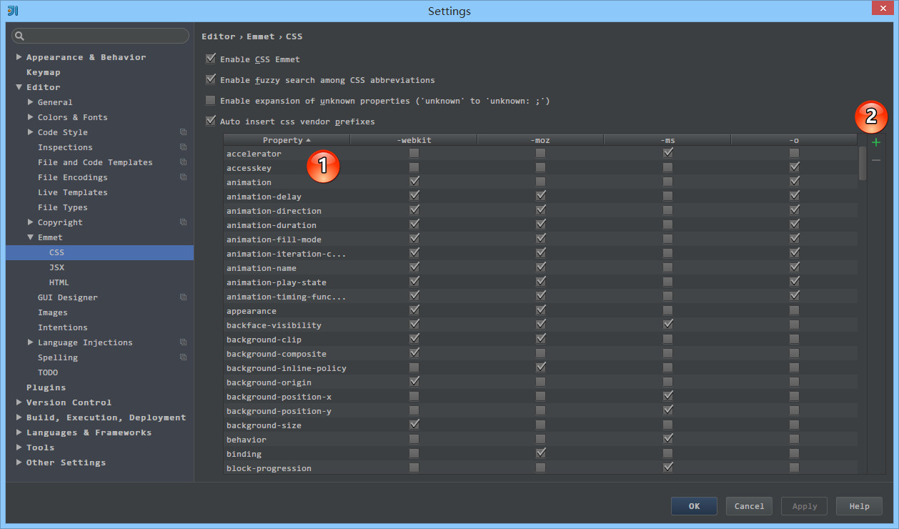Click the copy icon beside Code Style
The image size is (899, 529).
[184, 132]
